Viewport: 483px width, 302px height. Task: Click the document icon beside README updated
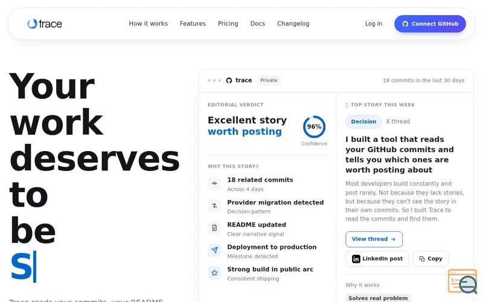coord(214,228)
